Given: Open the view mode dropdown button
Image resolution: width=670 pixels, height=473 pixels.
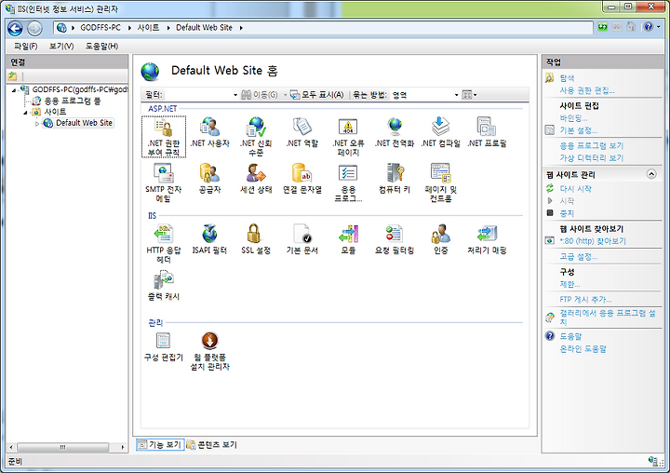Looking at the screenshot, I should 470,95.
